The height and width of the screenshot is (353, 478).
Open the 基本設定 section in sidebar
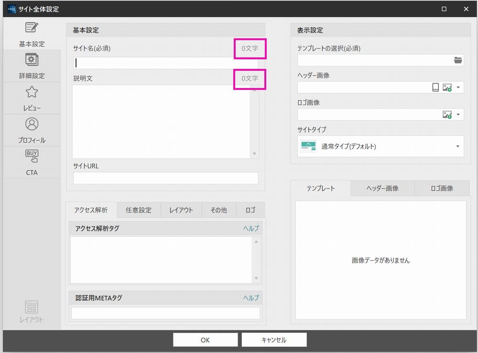32,34
